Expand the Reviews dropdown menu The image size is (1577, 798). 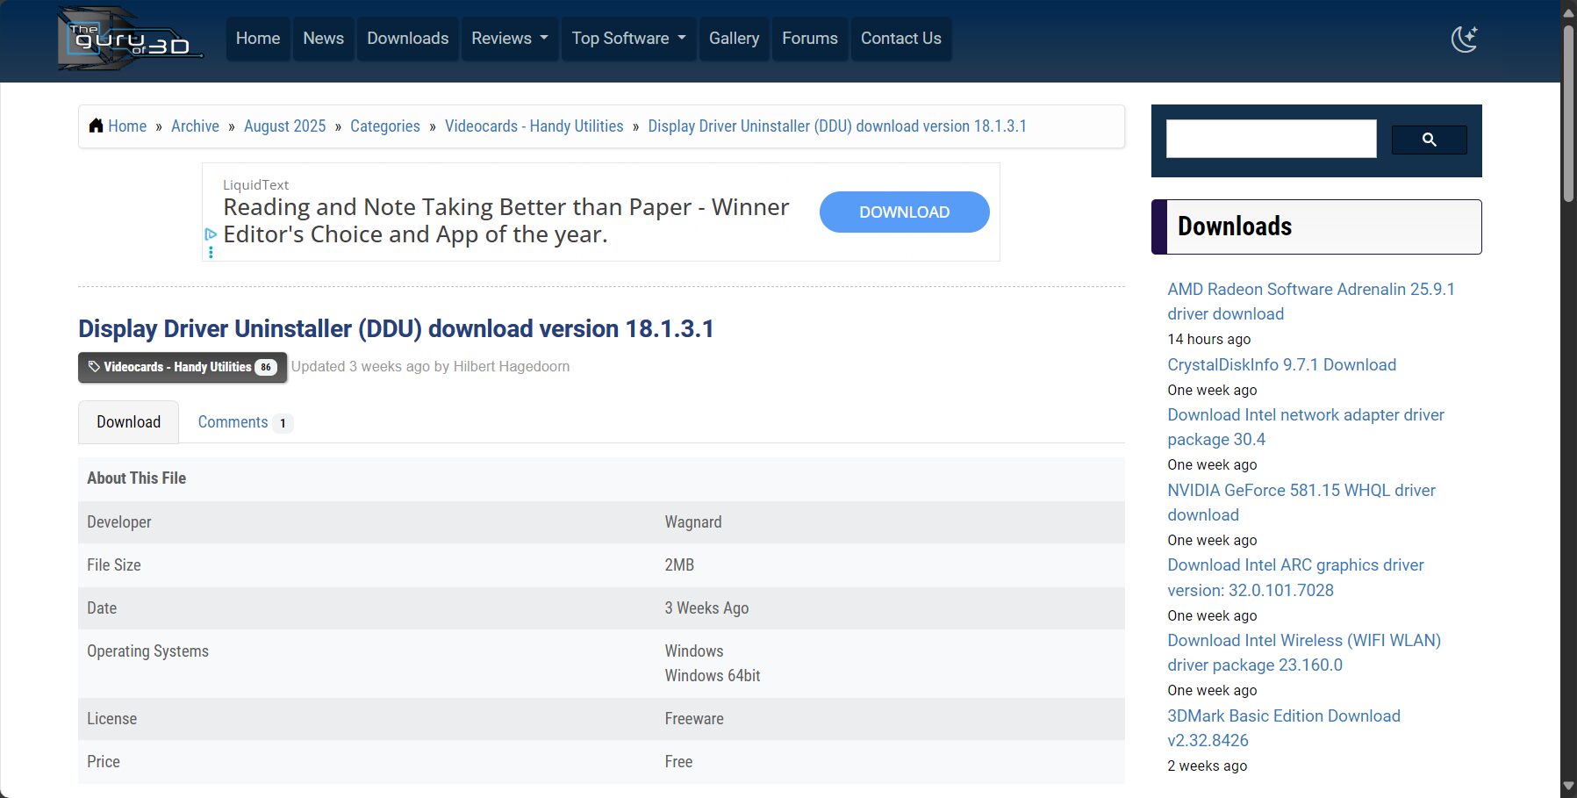point(509,39)
